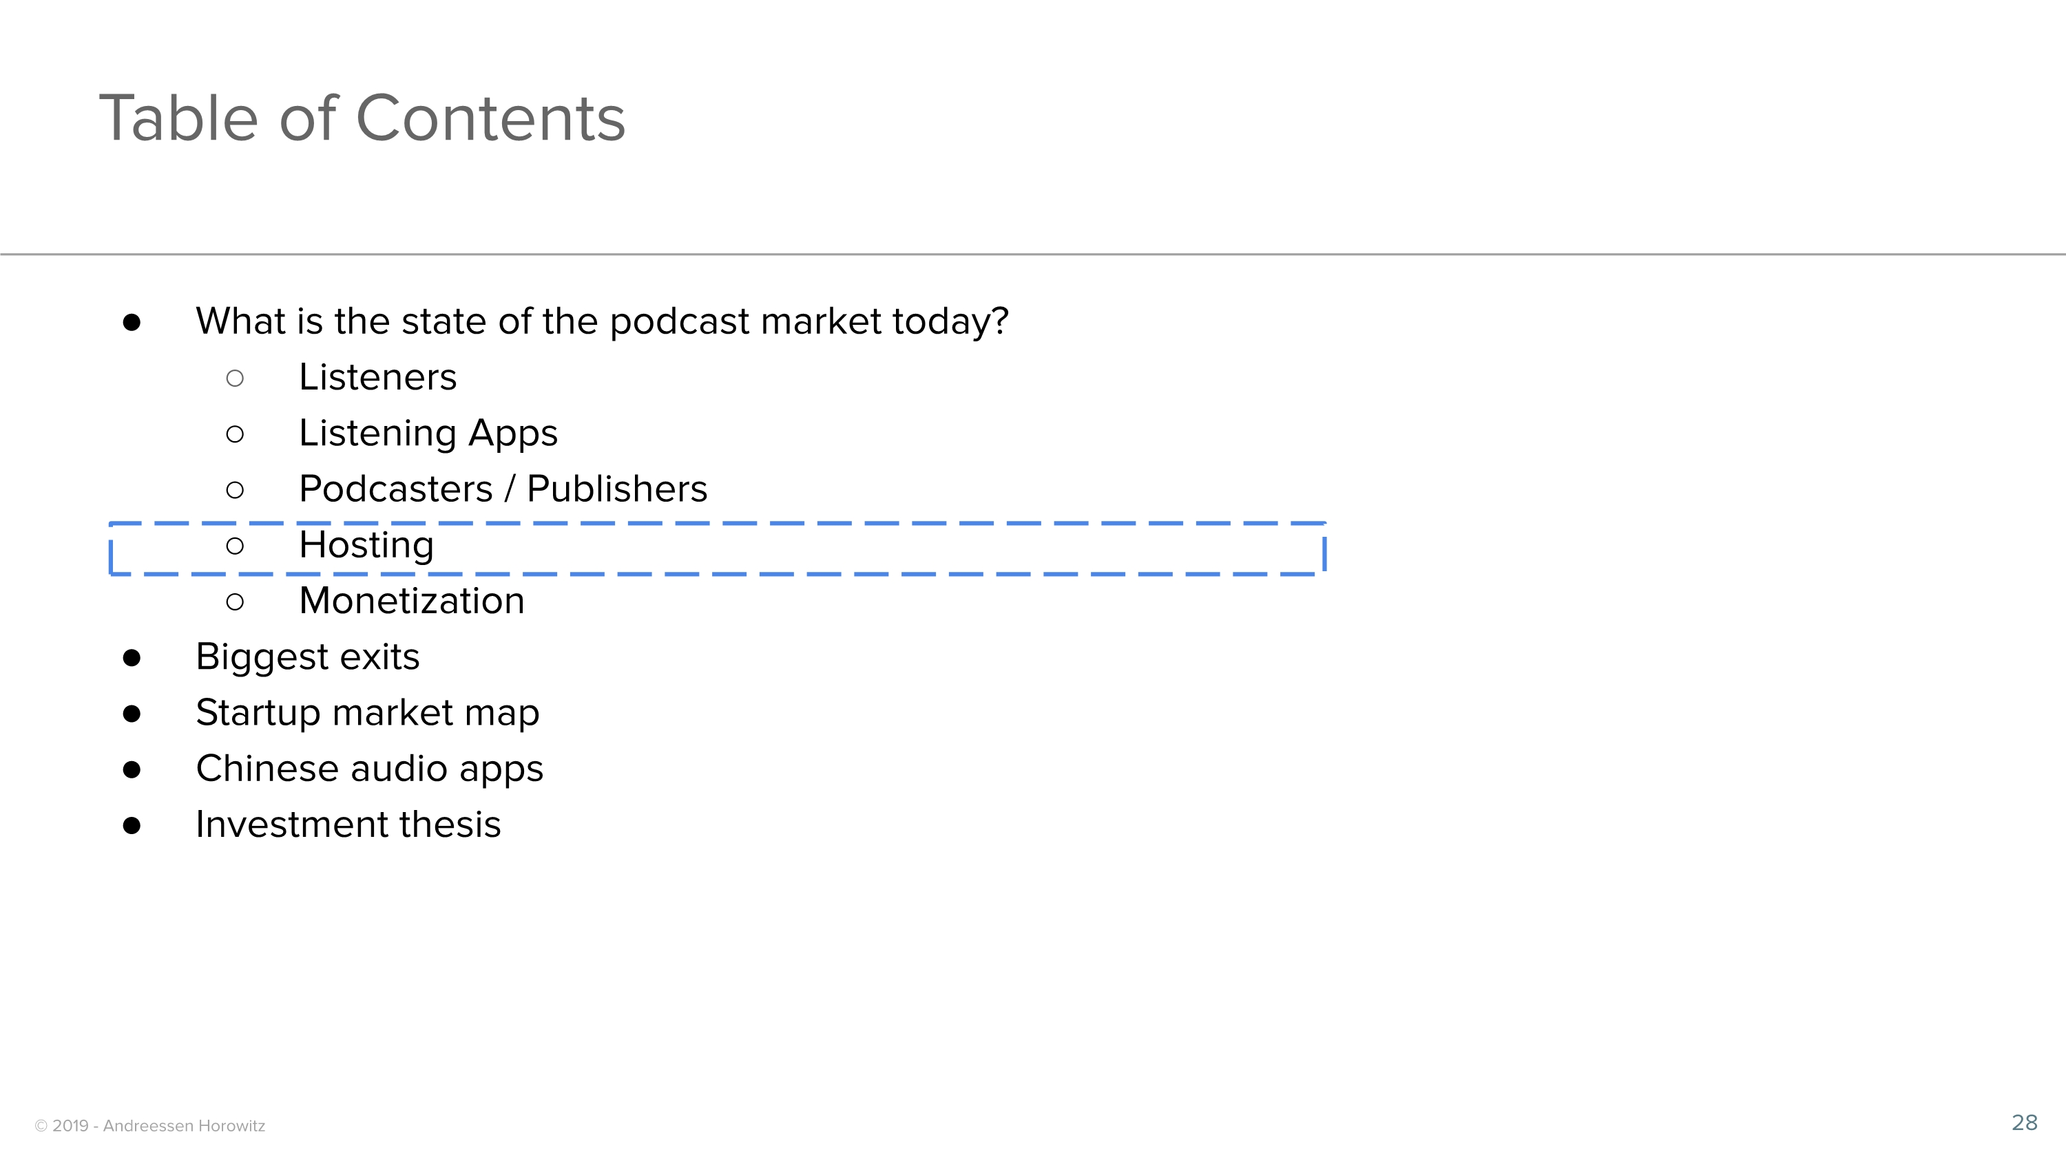2066x1161 pixels.
Task: Select the highlighted "Hosting" item
Action: tap(366, 545)
